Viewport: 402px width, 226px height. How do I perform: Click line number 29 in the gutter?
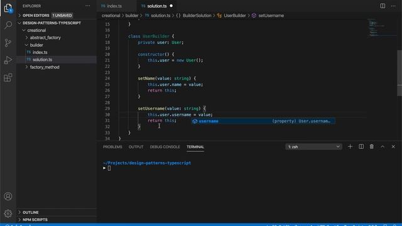pyautogui.click(x=107, y=109)
